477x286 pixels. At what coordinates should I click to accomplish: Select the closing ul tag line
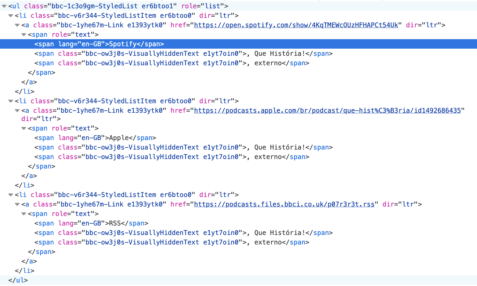click(18, 280)
